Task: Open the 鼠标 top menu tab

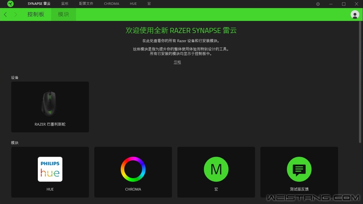Action: (x=65, y=4)
